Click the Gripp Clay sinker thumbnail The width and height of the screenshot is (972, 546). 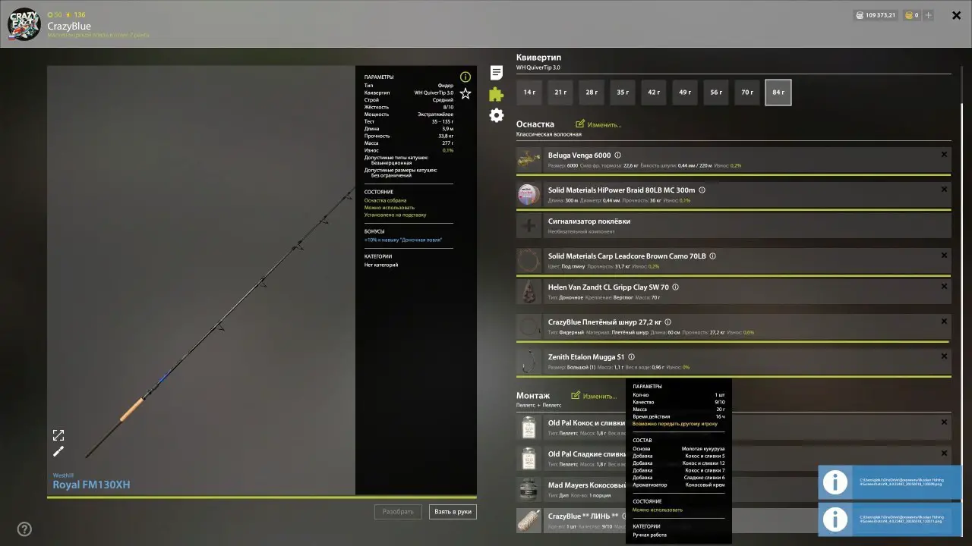pyautogui.click(x=529, y=292)
